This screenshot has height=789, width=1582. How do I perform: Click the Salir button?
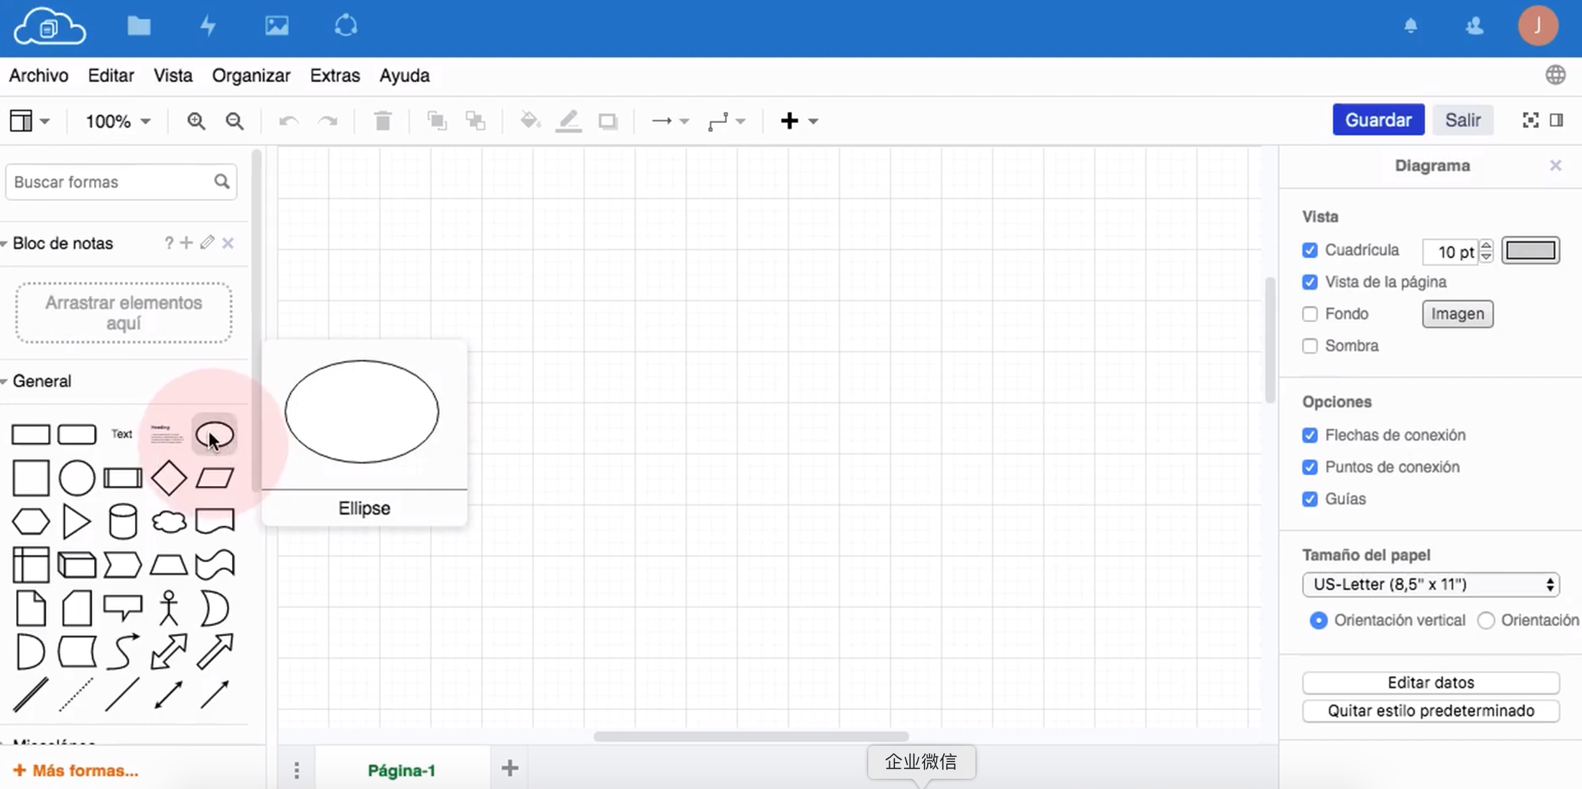point(1463,120)
